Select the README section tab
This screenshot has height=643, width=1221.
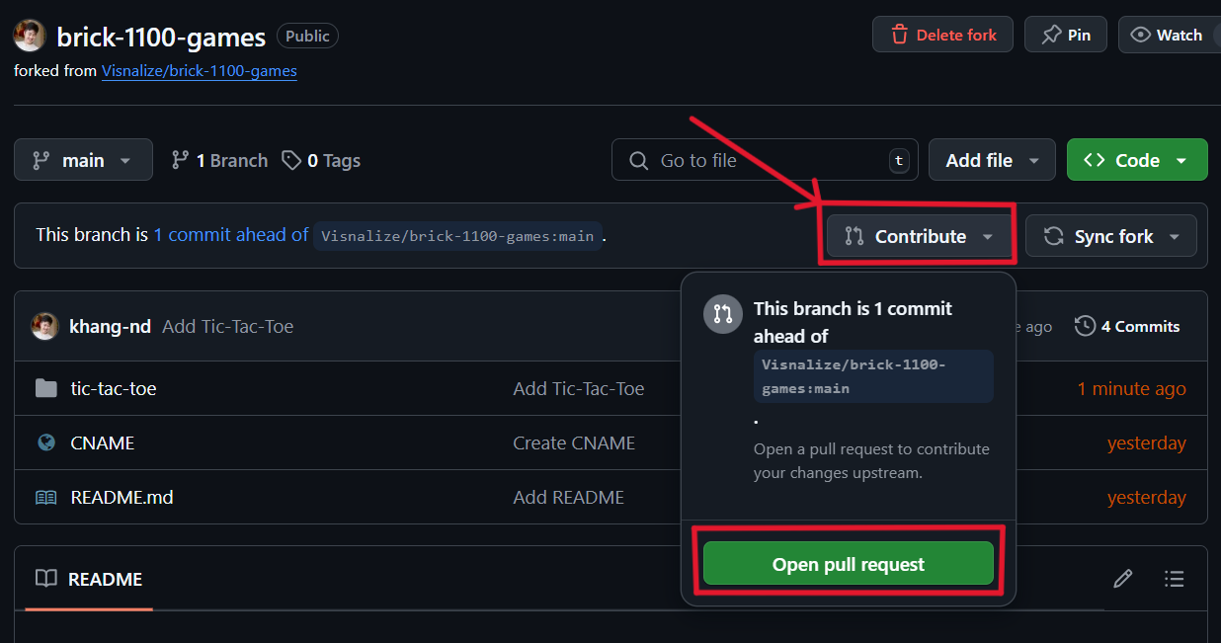(88, 579)
